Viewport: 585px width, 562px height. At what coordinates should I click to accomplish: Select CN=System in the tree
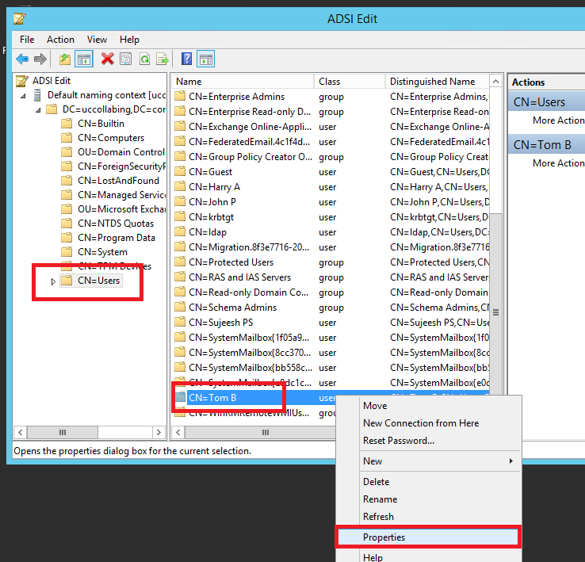pos(102,252)
